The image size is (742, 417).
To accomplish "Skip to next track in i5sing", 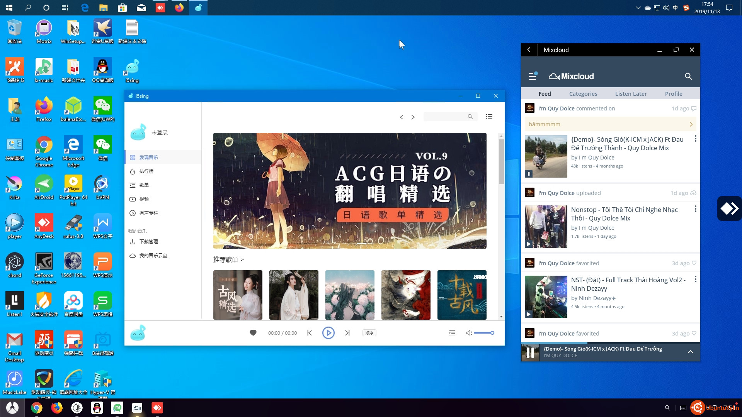I will (347, 333).
